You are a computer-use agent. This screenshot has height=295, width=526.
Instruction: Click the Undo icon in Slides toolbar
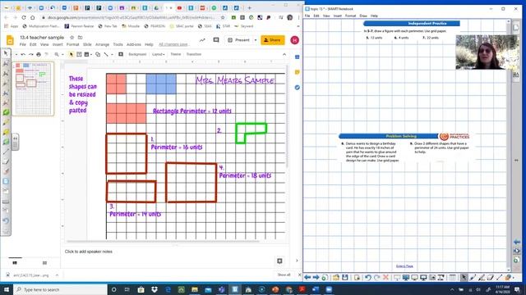[x=23, y=54]
